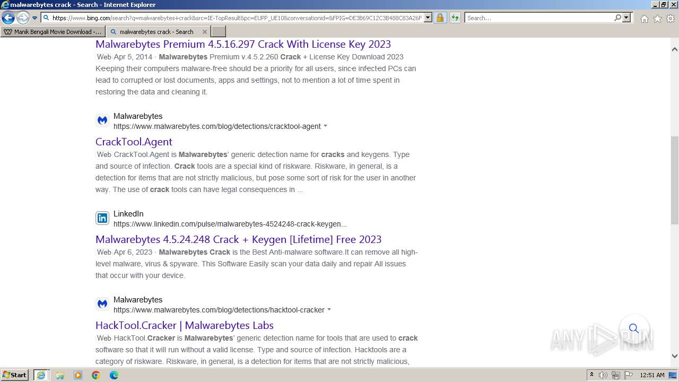Click the Malwarebytes site name above HackTool.Cracker

coord(138,300)
